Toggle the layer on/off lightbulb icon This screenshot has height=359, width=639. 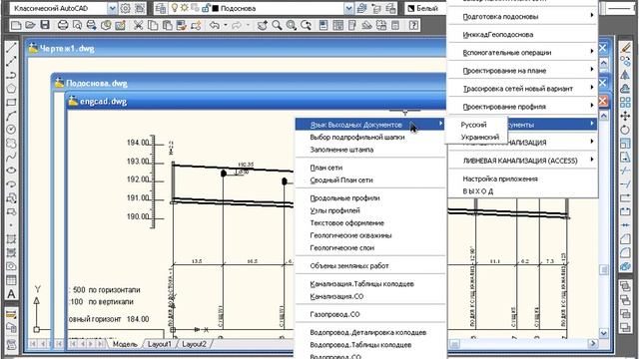pyautogui.click(x=175, y=8)
